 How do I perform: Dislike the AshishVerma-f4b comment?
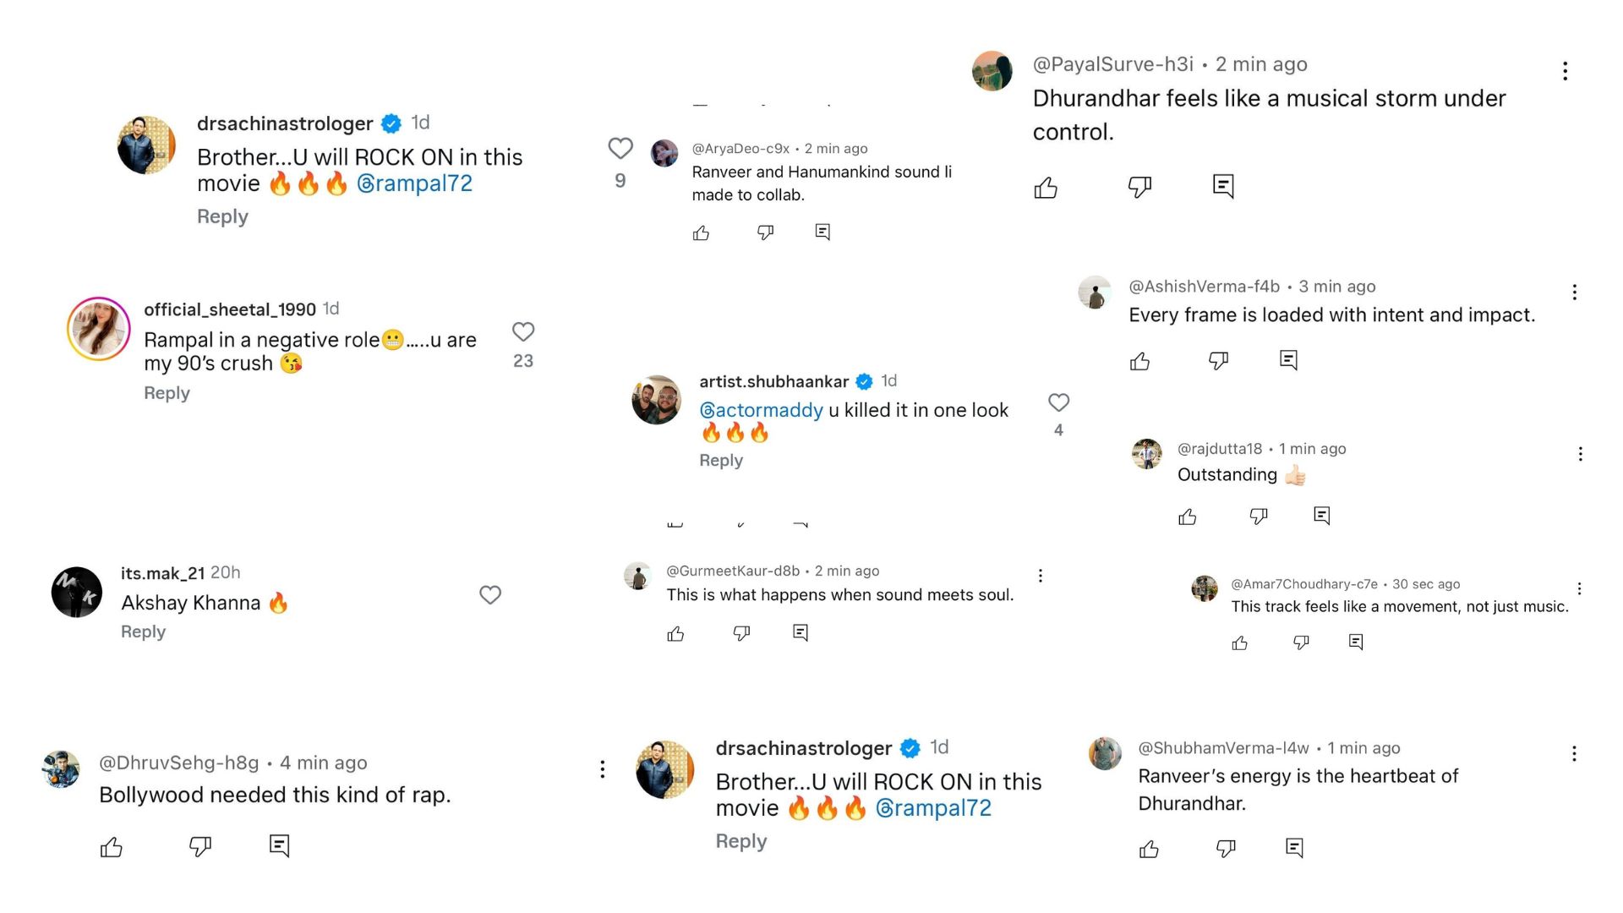[x=1218, y=361]
